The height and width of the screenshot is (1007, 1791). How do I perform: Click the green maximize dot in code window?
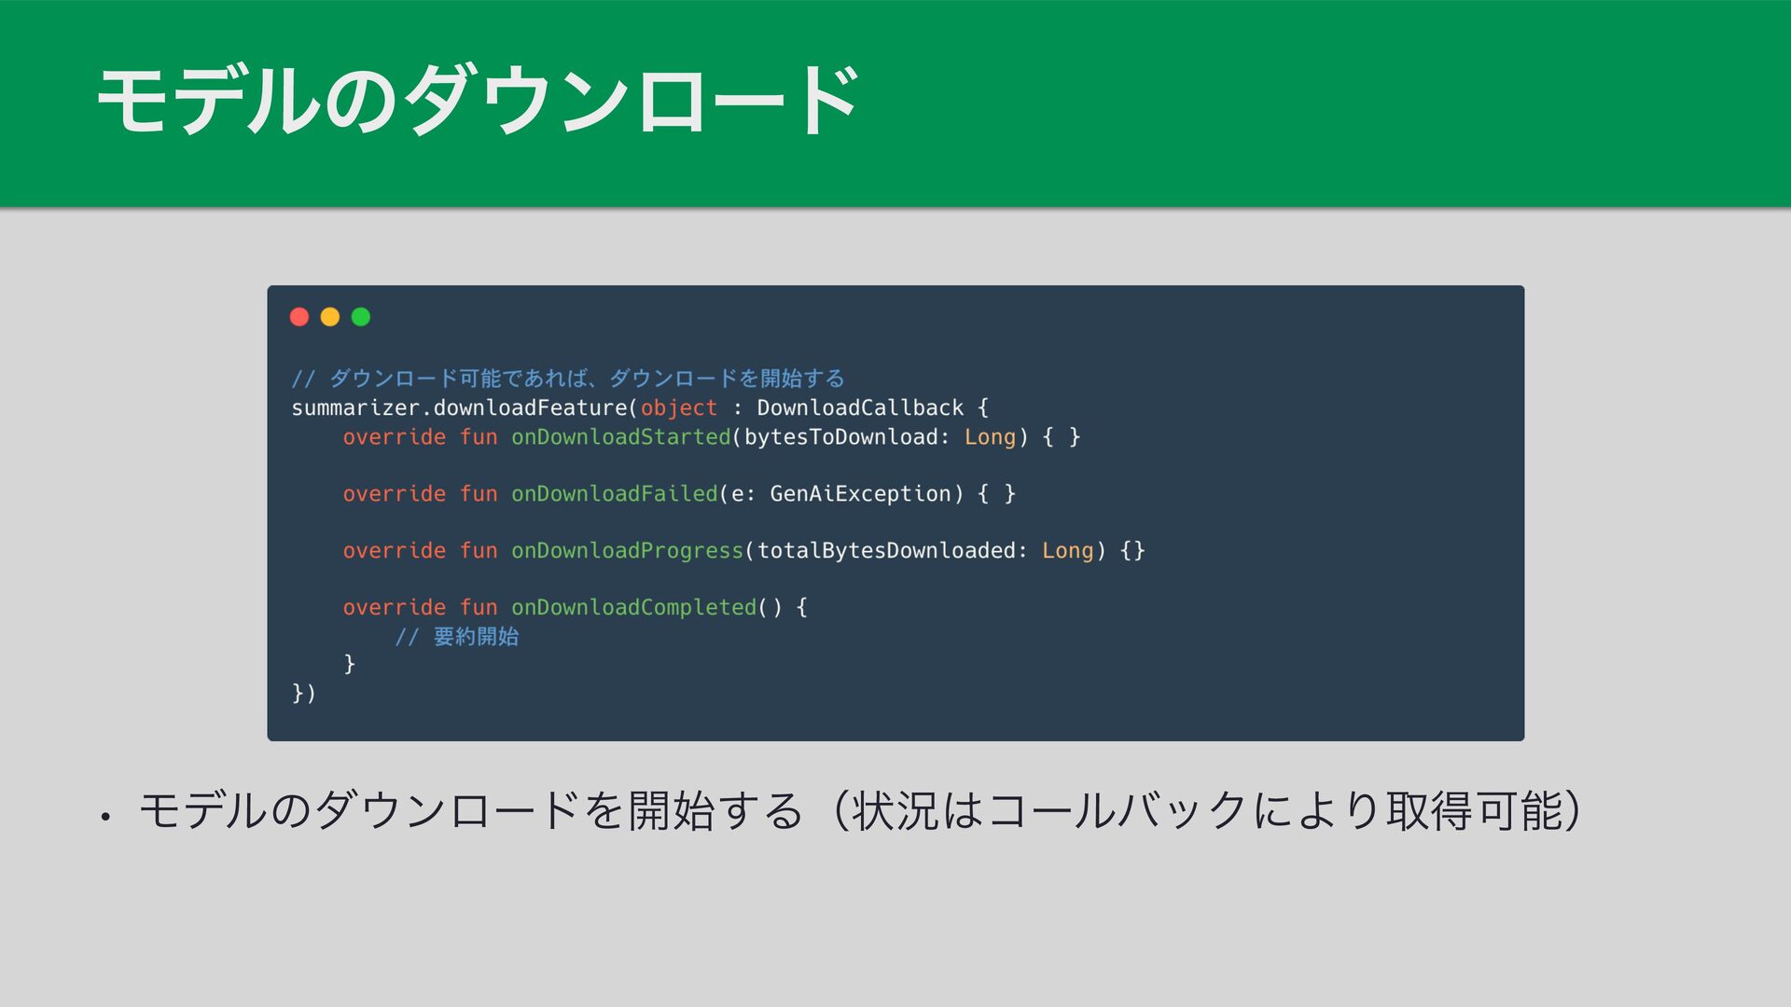pos(361,317)
